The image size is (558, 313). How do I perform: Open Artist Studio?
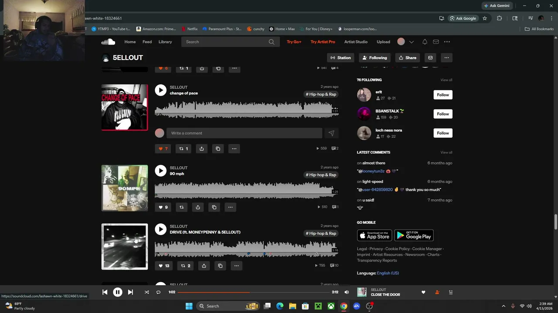(x=356, y=42)
